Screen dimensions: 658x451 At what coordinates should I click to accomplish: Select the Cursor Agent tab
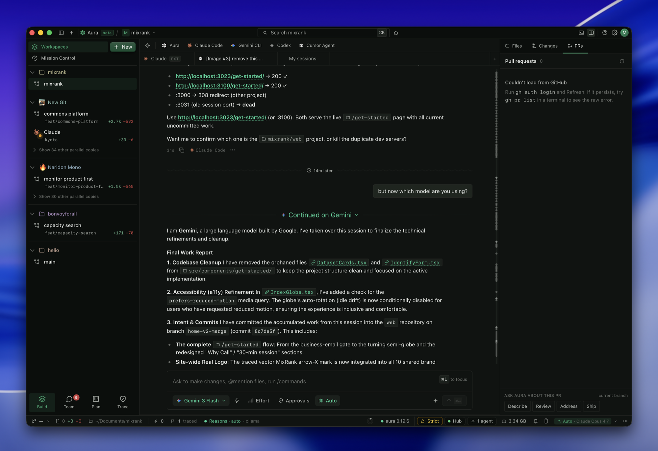pyautogui.click(x=316, y=46)
